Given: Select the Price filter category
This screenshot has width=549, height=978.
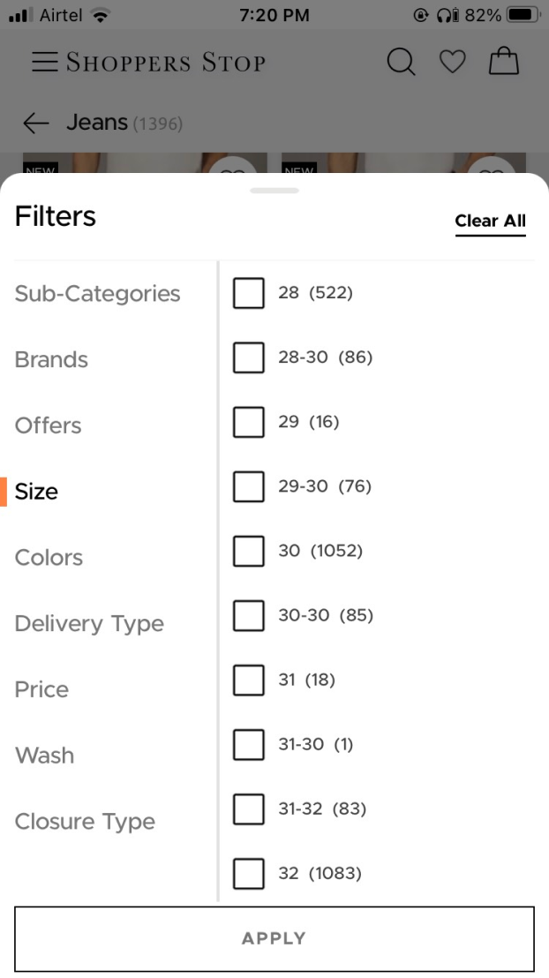Looking at the screenshot, I should click(41, 689).
